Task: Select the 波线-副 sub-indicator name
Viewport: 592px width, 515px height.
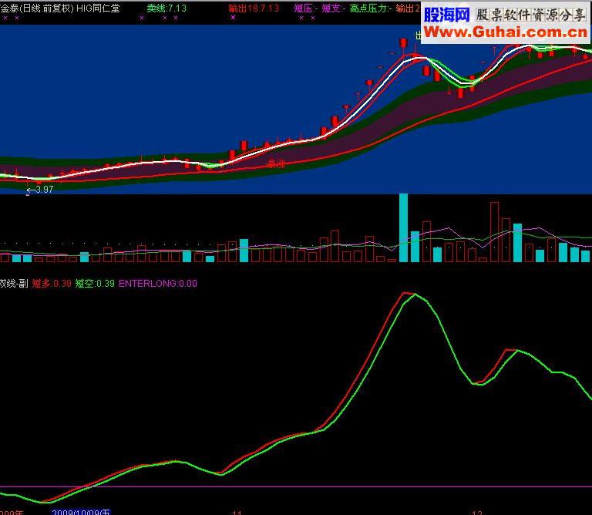Action: coord(14,283)
